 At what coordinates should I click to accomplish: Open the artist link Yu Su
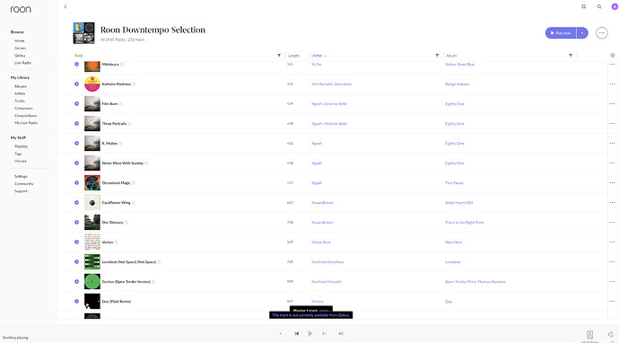[316, 64]
